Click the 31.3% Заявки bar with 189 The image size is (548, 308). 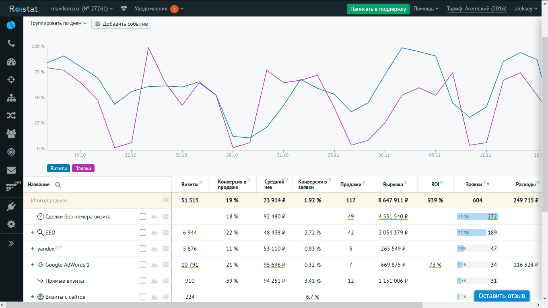(478, 233)
